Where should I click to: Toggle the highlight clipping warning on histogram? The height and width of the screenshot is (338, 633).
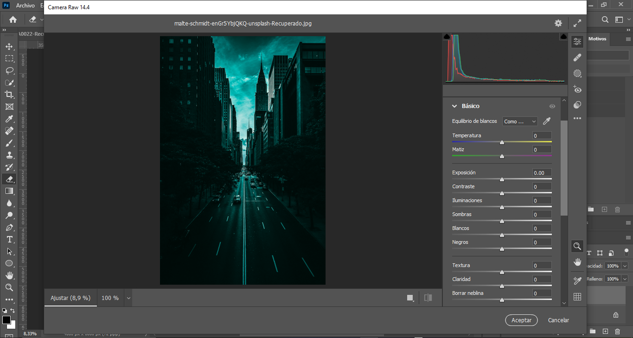point(563,36)
